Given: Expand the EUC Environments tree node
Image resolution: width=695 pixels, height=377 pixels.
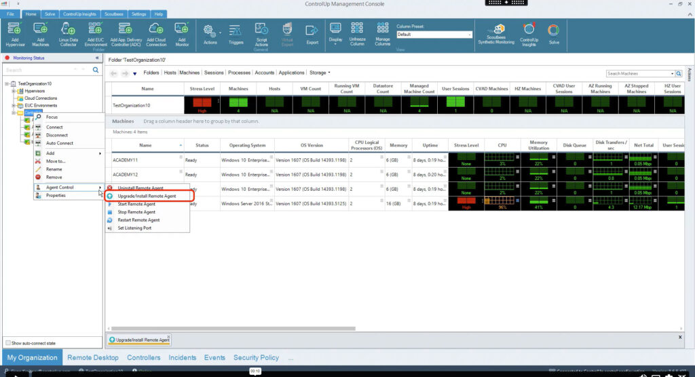Looking at the screenshot, I should (14, 105).
